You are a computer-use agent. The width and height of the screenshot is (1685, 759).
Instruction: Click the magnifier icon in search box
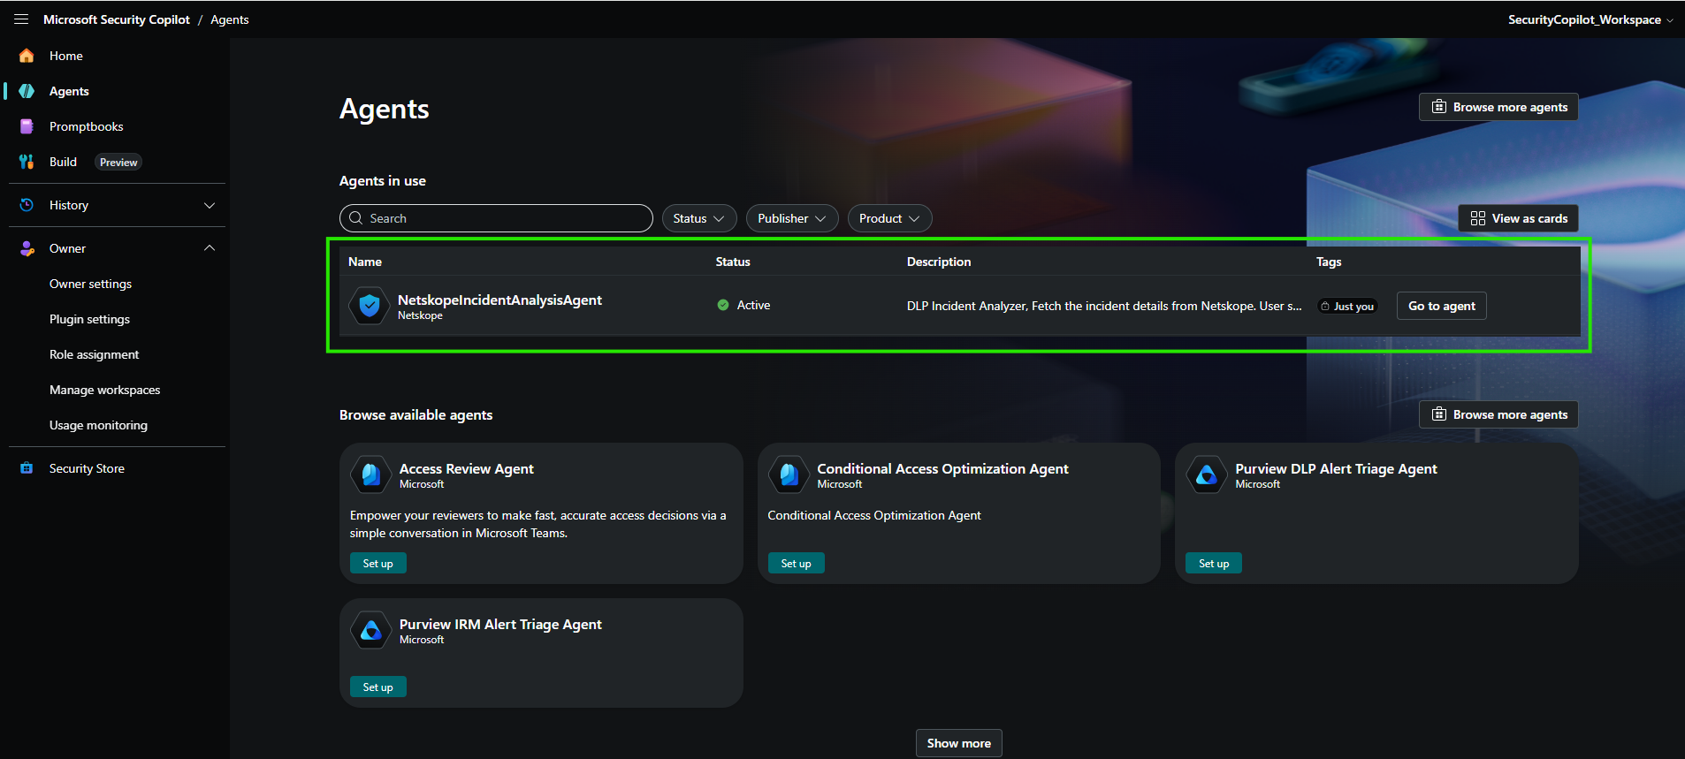356,218
